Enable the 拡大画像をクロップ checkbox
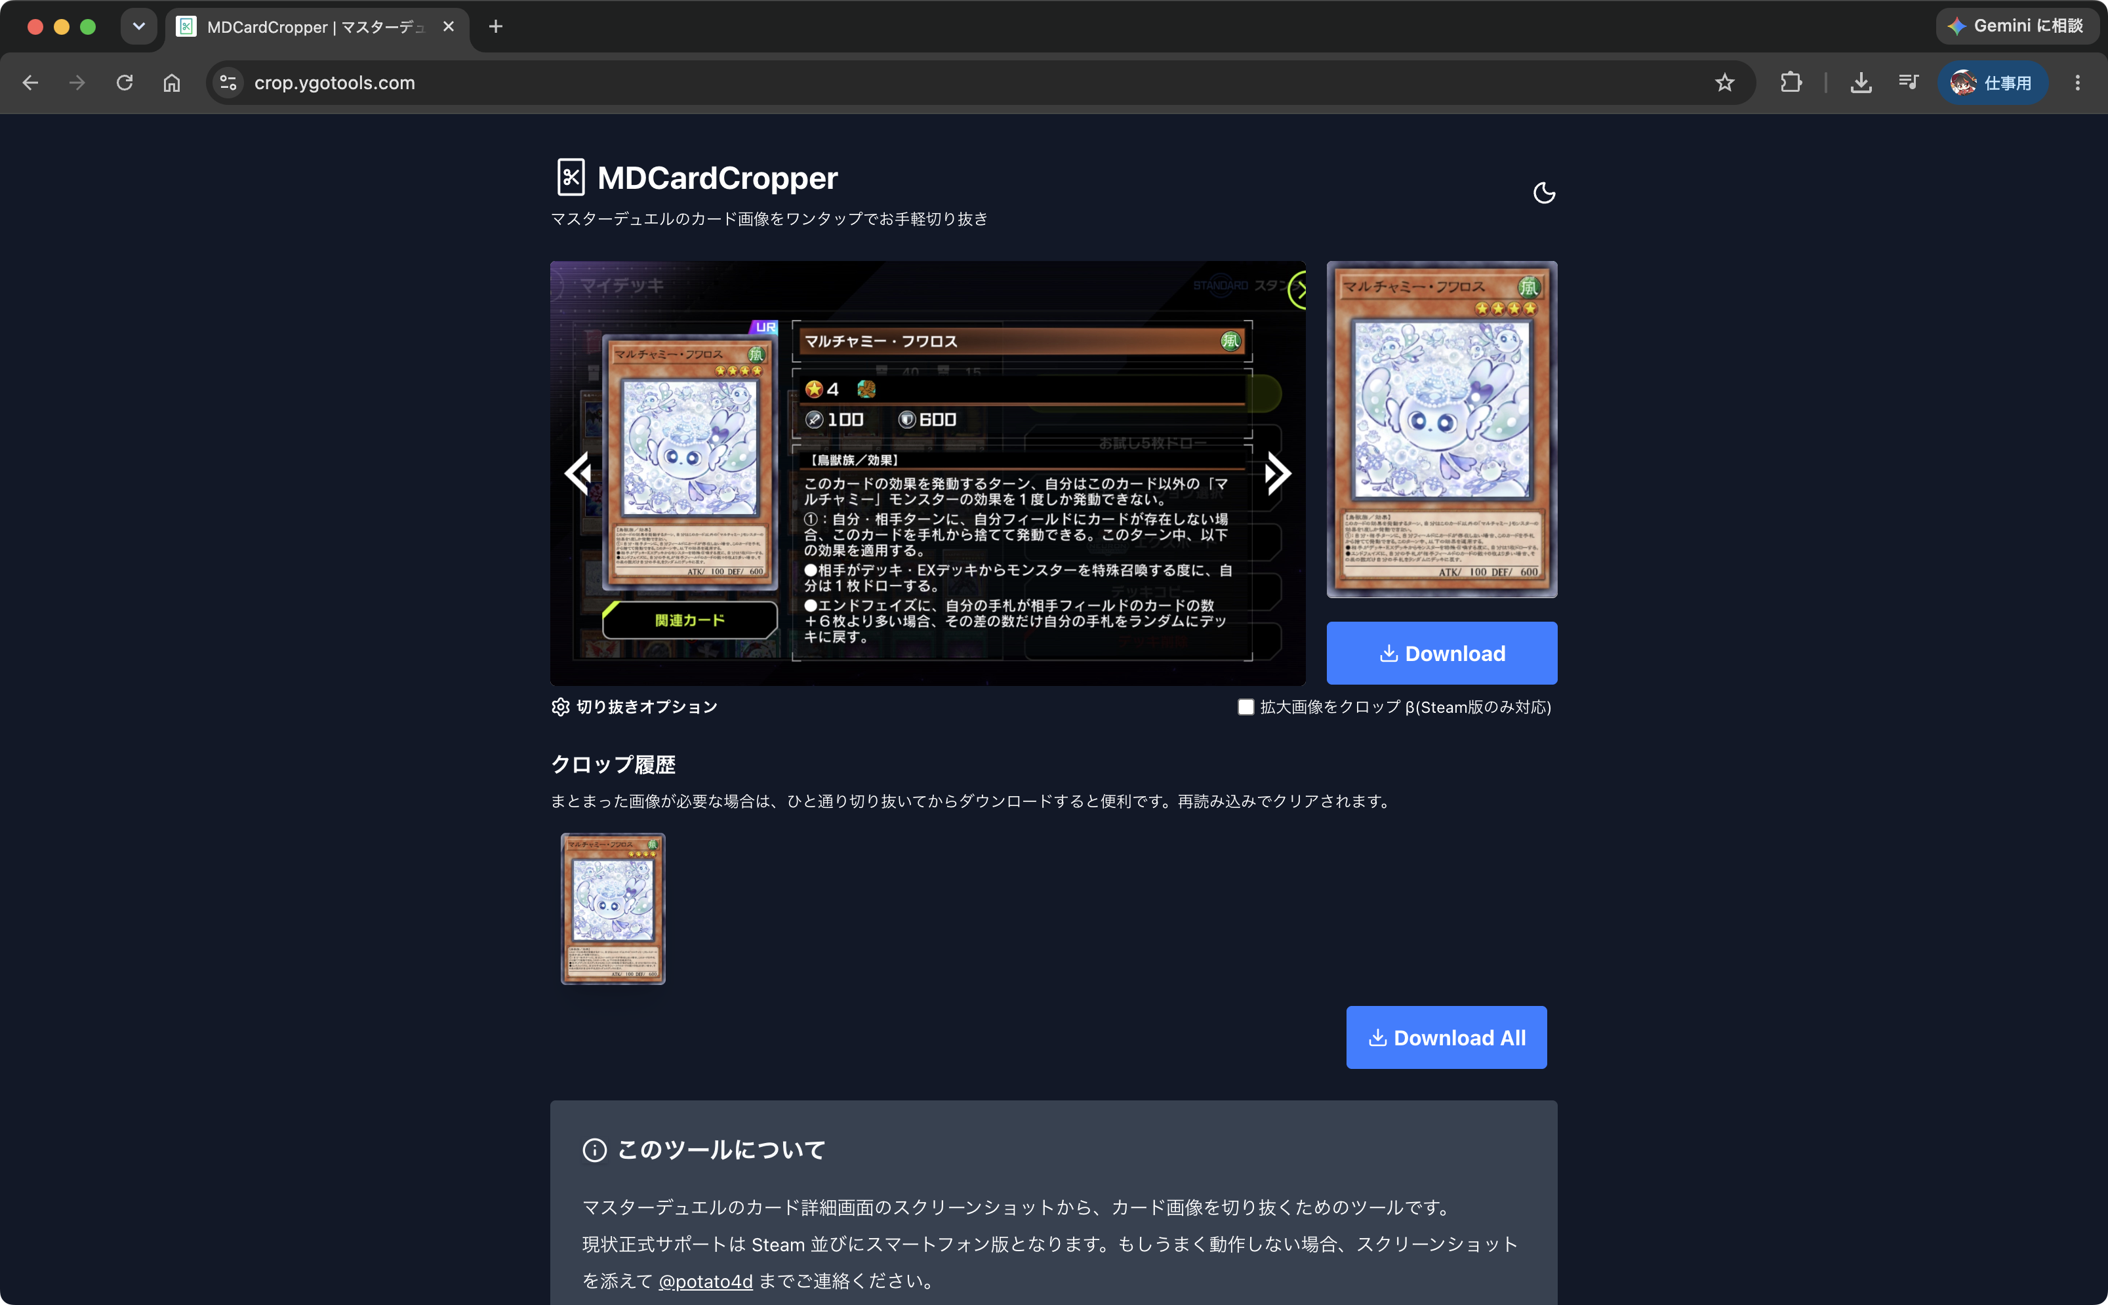This screenshot has height=1305, width=2108. (x=1246, y=707)
